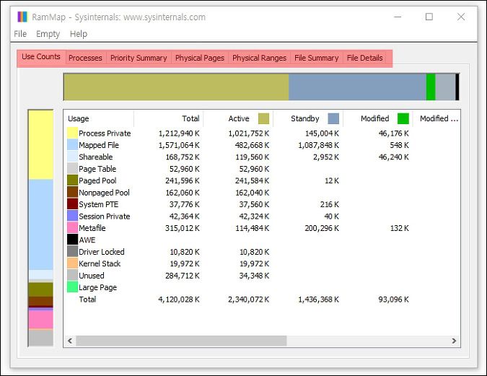This screenshot has width=487, height=376.
Task: Click the blue Standby segment in top bar
Action: 357,87
